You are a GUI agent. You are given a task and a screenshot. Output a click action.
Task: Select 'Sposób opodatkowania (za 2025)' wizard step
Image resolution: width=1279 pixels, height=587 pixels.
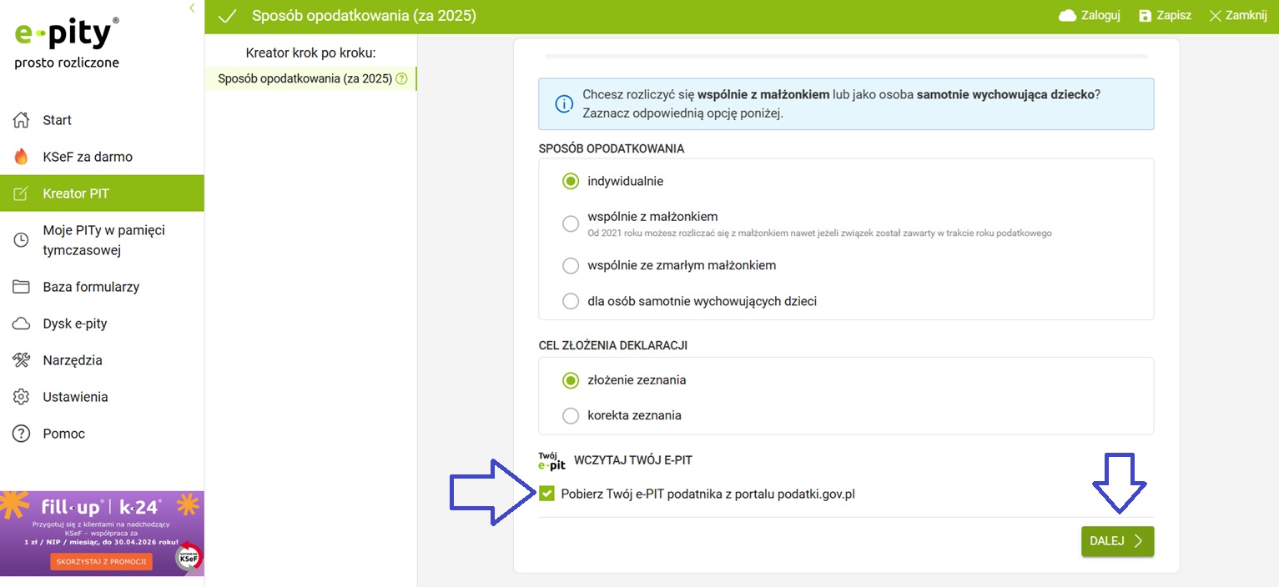tap(305, 79)
